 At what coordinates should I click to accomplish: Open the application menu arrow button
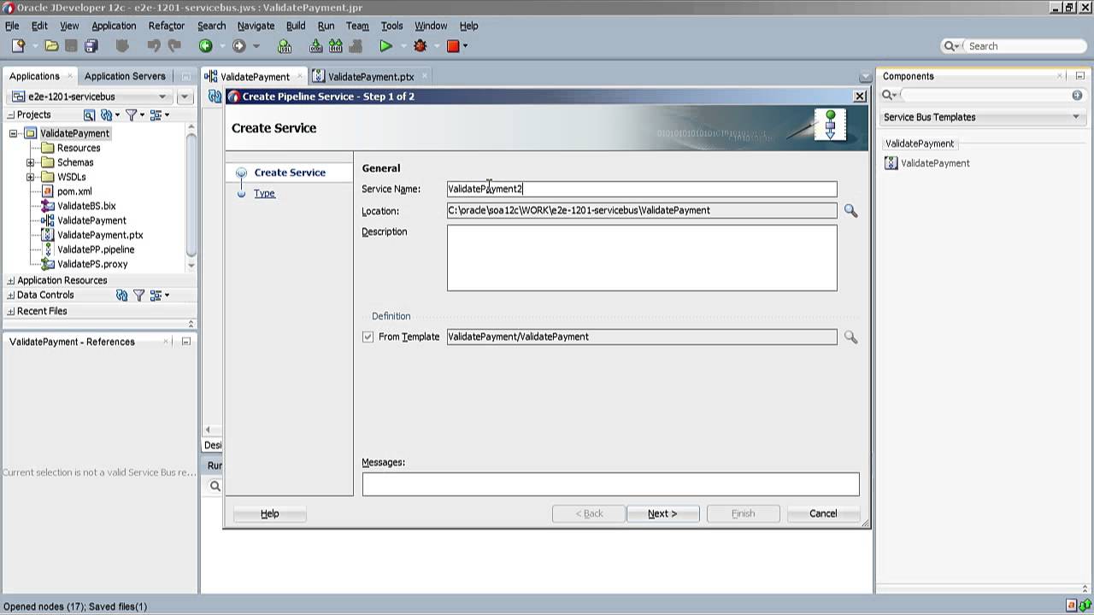click(x=184, y=97)
